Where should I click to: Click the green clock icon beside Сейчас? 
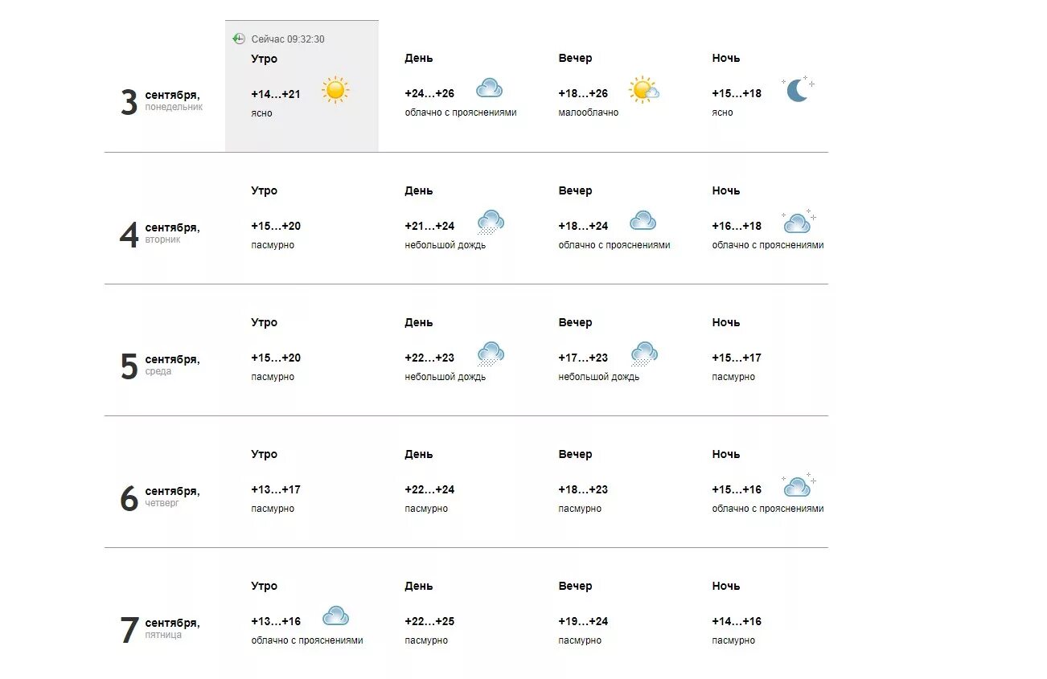click(x=239, y=39)
